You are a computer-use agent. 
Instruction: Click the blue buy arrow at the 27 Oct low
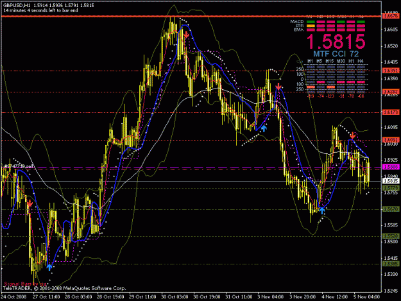click(x=49, y=267)
